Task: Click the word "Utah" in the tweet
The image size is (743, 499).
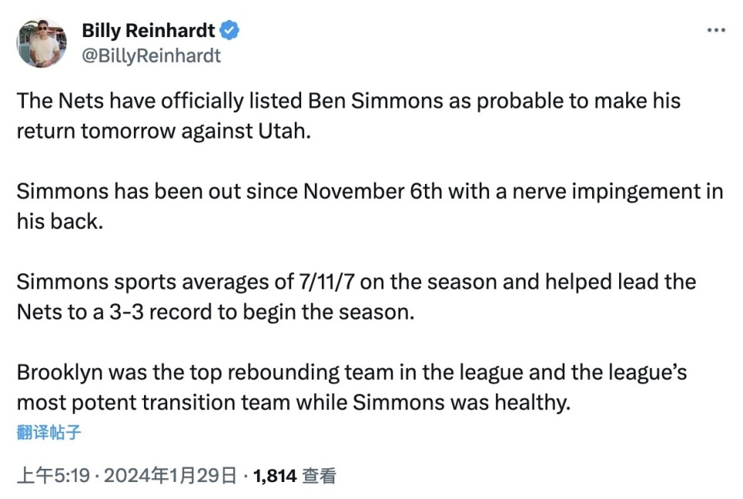Action: [x=284, y=132]
